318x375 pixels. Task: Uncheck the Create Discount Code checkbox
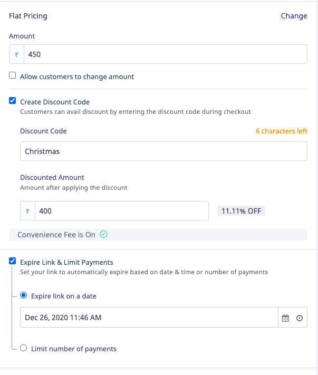tap(13, 101)
